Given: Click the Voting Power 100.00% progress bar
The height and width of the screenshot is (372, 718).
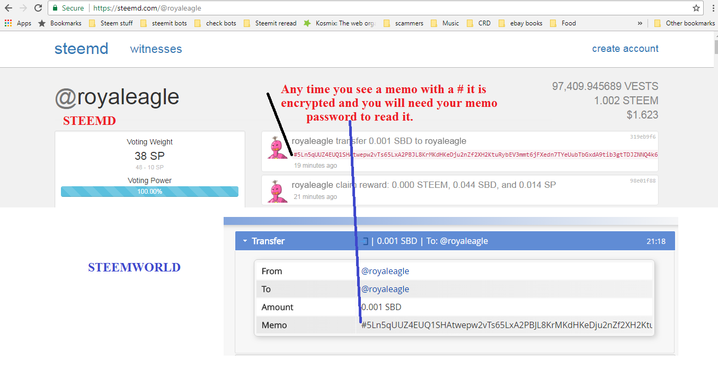Looking at the screenshot, I should pos(149,192).
